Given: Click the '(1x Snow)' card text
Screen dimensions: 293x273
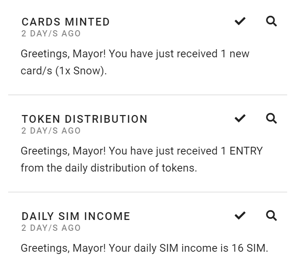Looking at the screenshot, I should [81, 71].
